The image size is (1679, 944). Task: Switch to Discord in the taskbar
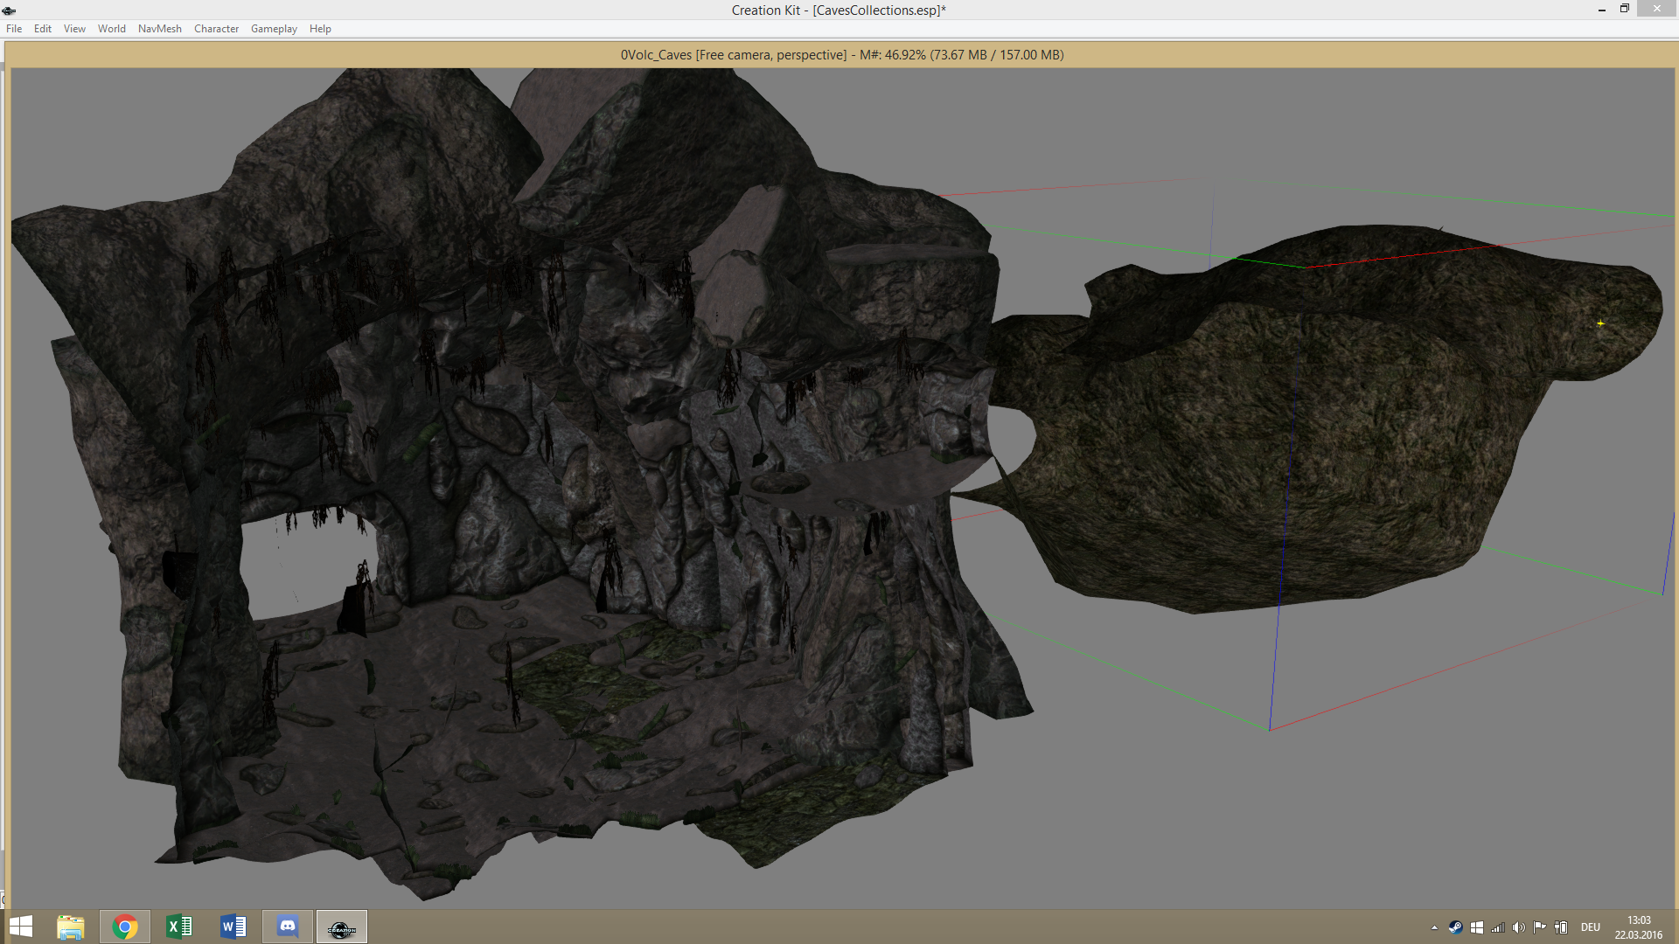pyautogui.click(x=288, y=927)
